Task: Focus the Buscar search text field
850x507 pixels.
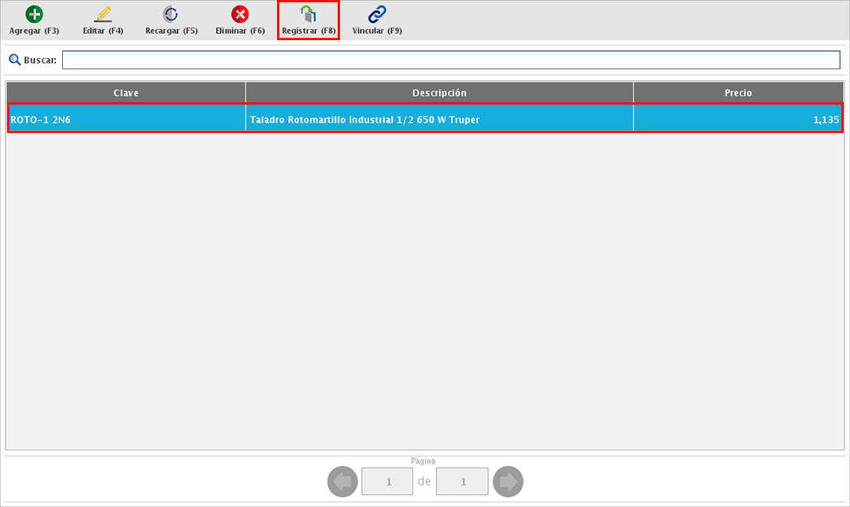Action: tap(450, 60)
